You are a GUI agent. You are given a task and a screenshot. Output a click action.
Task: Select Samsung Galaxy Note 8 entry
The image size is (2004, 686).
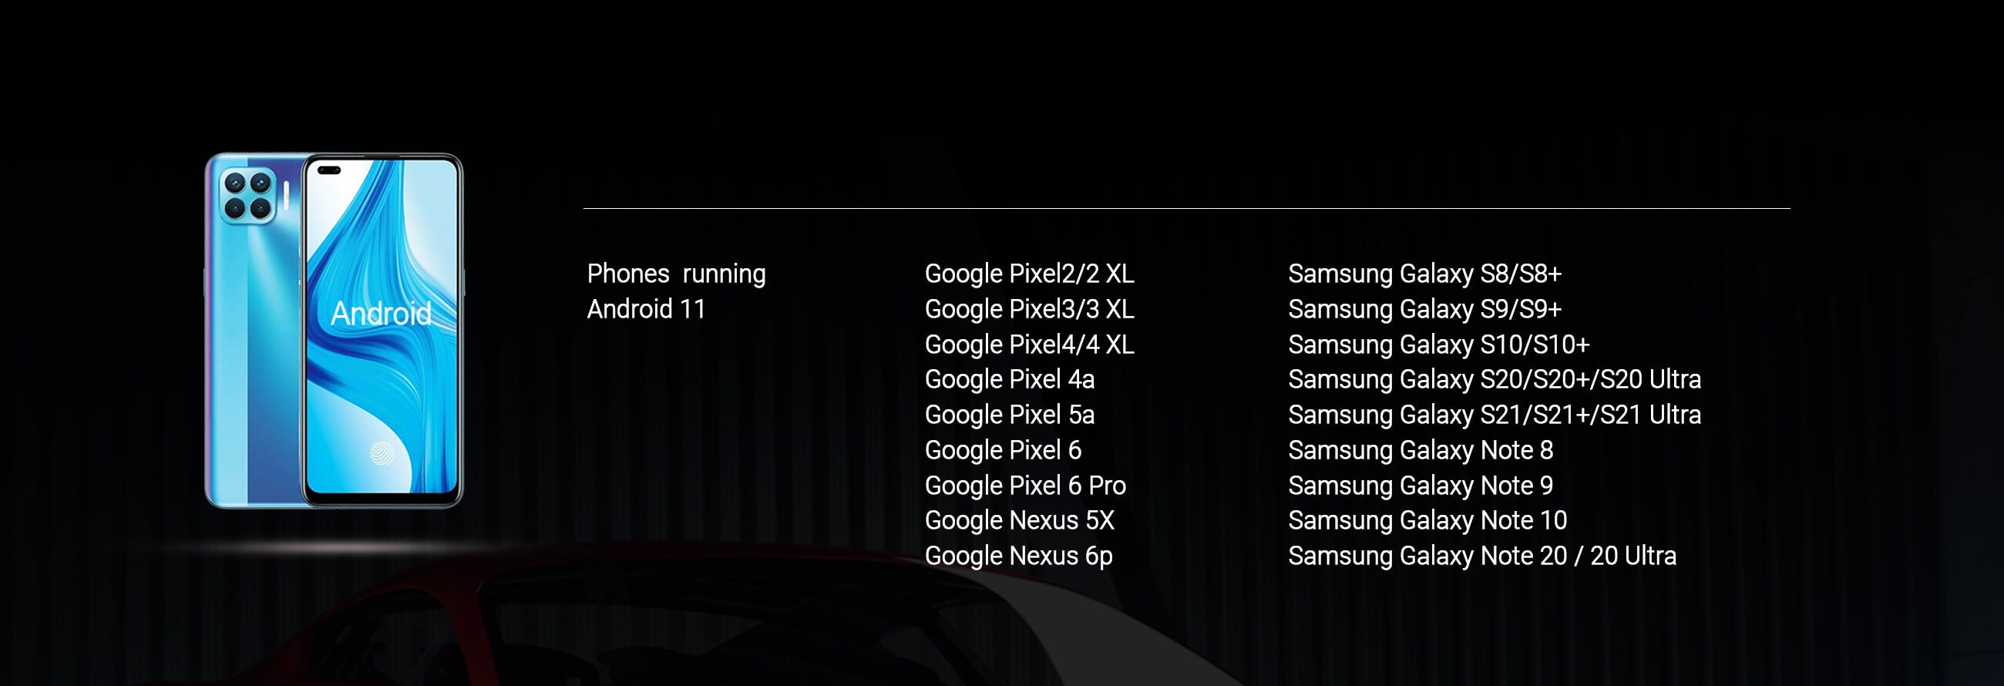[1420, 450]
